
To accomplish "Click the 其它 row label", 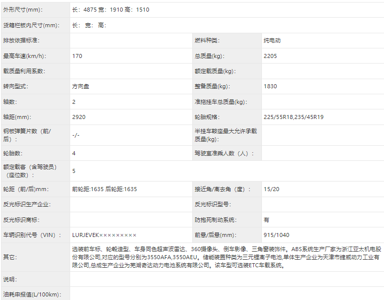I will pos(10,257).
